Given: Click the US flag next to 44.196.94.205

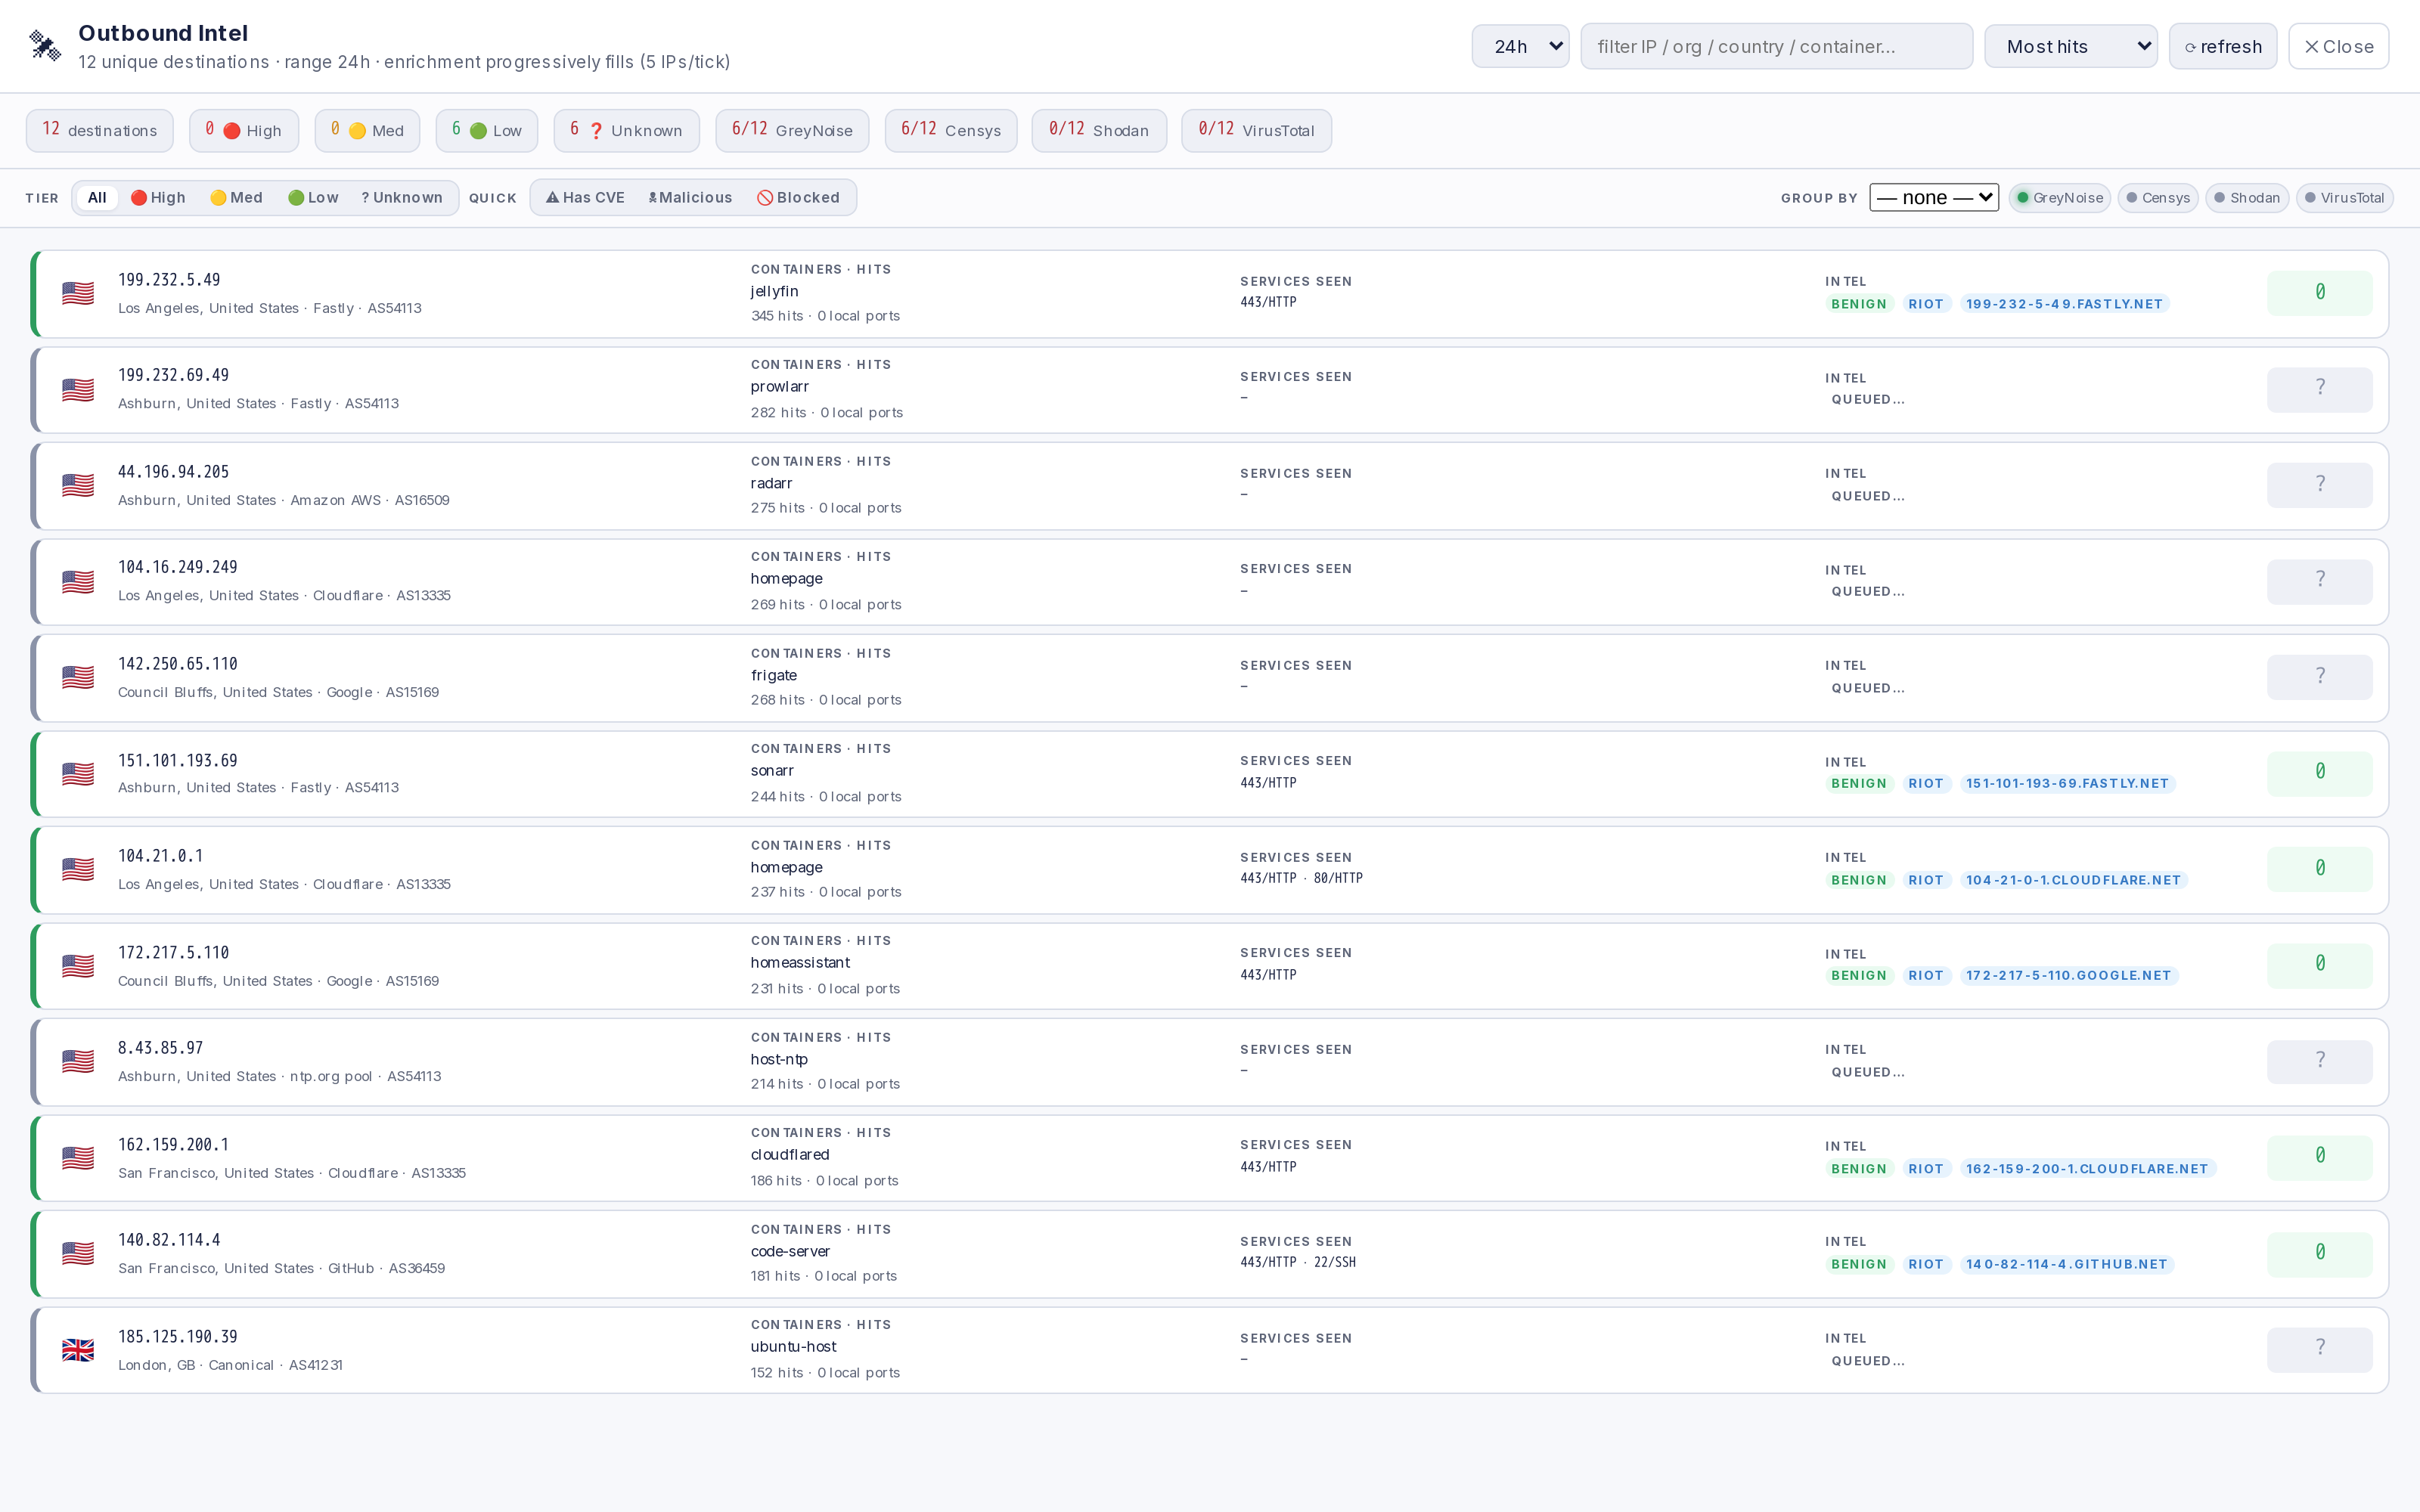Looking at the screenshot, I should point(78,485).
